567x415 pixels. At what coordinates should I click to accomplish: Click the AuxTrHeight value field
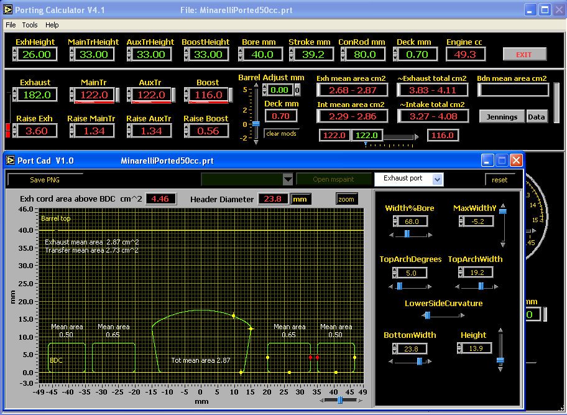click(x=151, y=55)
